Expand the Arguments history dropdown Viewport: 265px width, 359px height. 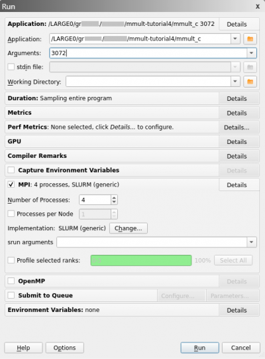coord(252,53)
